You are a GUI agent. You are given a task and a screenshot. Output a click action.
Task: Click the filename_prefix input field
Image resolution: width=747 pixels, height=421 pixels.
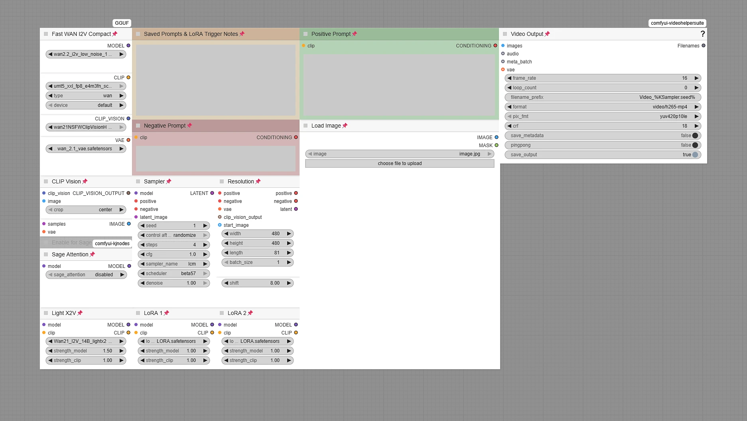tap(603, 97)
